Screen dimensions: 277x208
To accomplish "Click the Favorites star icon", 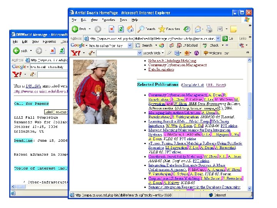I will pos(162,29).
